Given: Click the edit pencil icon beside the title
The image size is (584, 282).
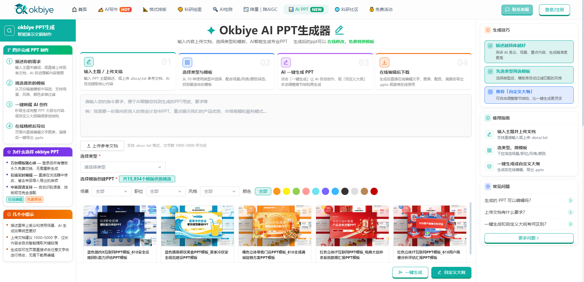Looking at the screenshot, I should [x=339, y=30].
